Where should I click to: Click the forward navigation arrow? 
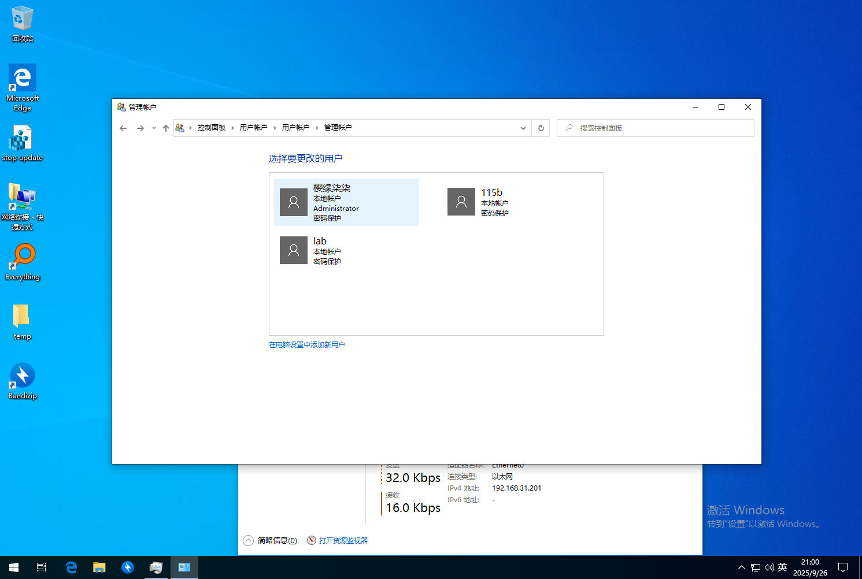[140, 128]
